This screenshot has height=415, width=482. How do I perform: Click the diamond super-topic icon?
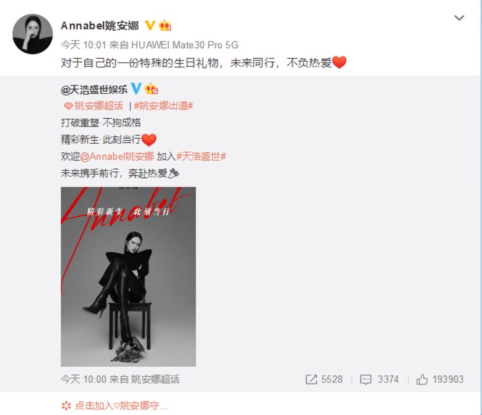point(68,106)
